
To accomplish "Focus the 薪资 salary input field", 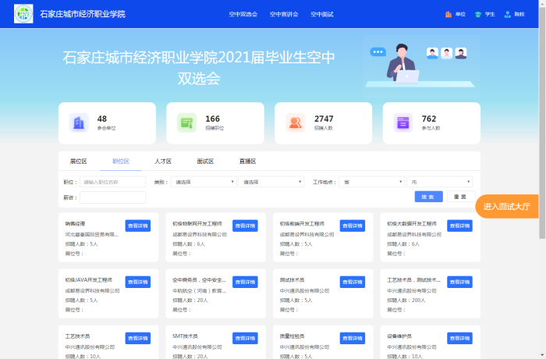I will [x=113, y=197].
